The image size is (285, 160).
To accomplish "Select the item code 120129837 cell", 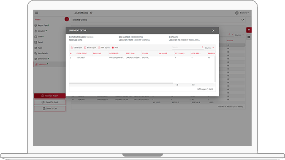I will tap(81, 58).
